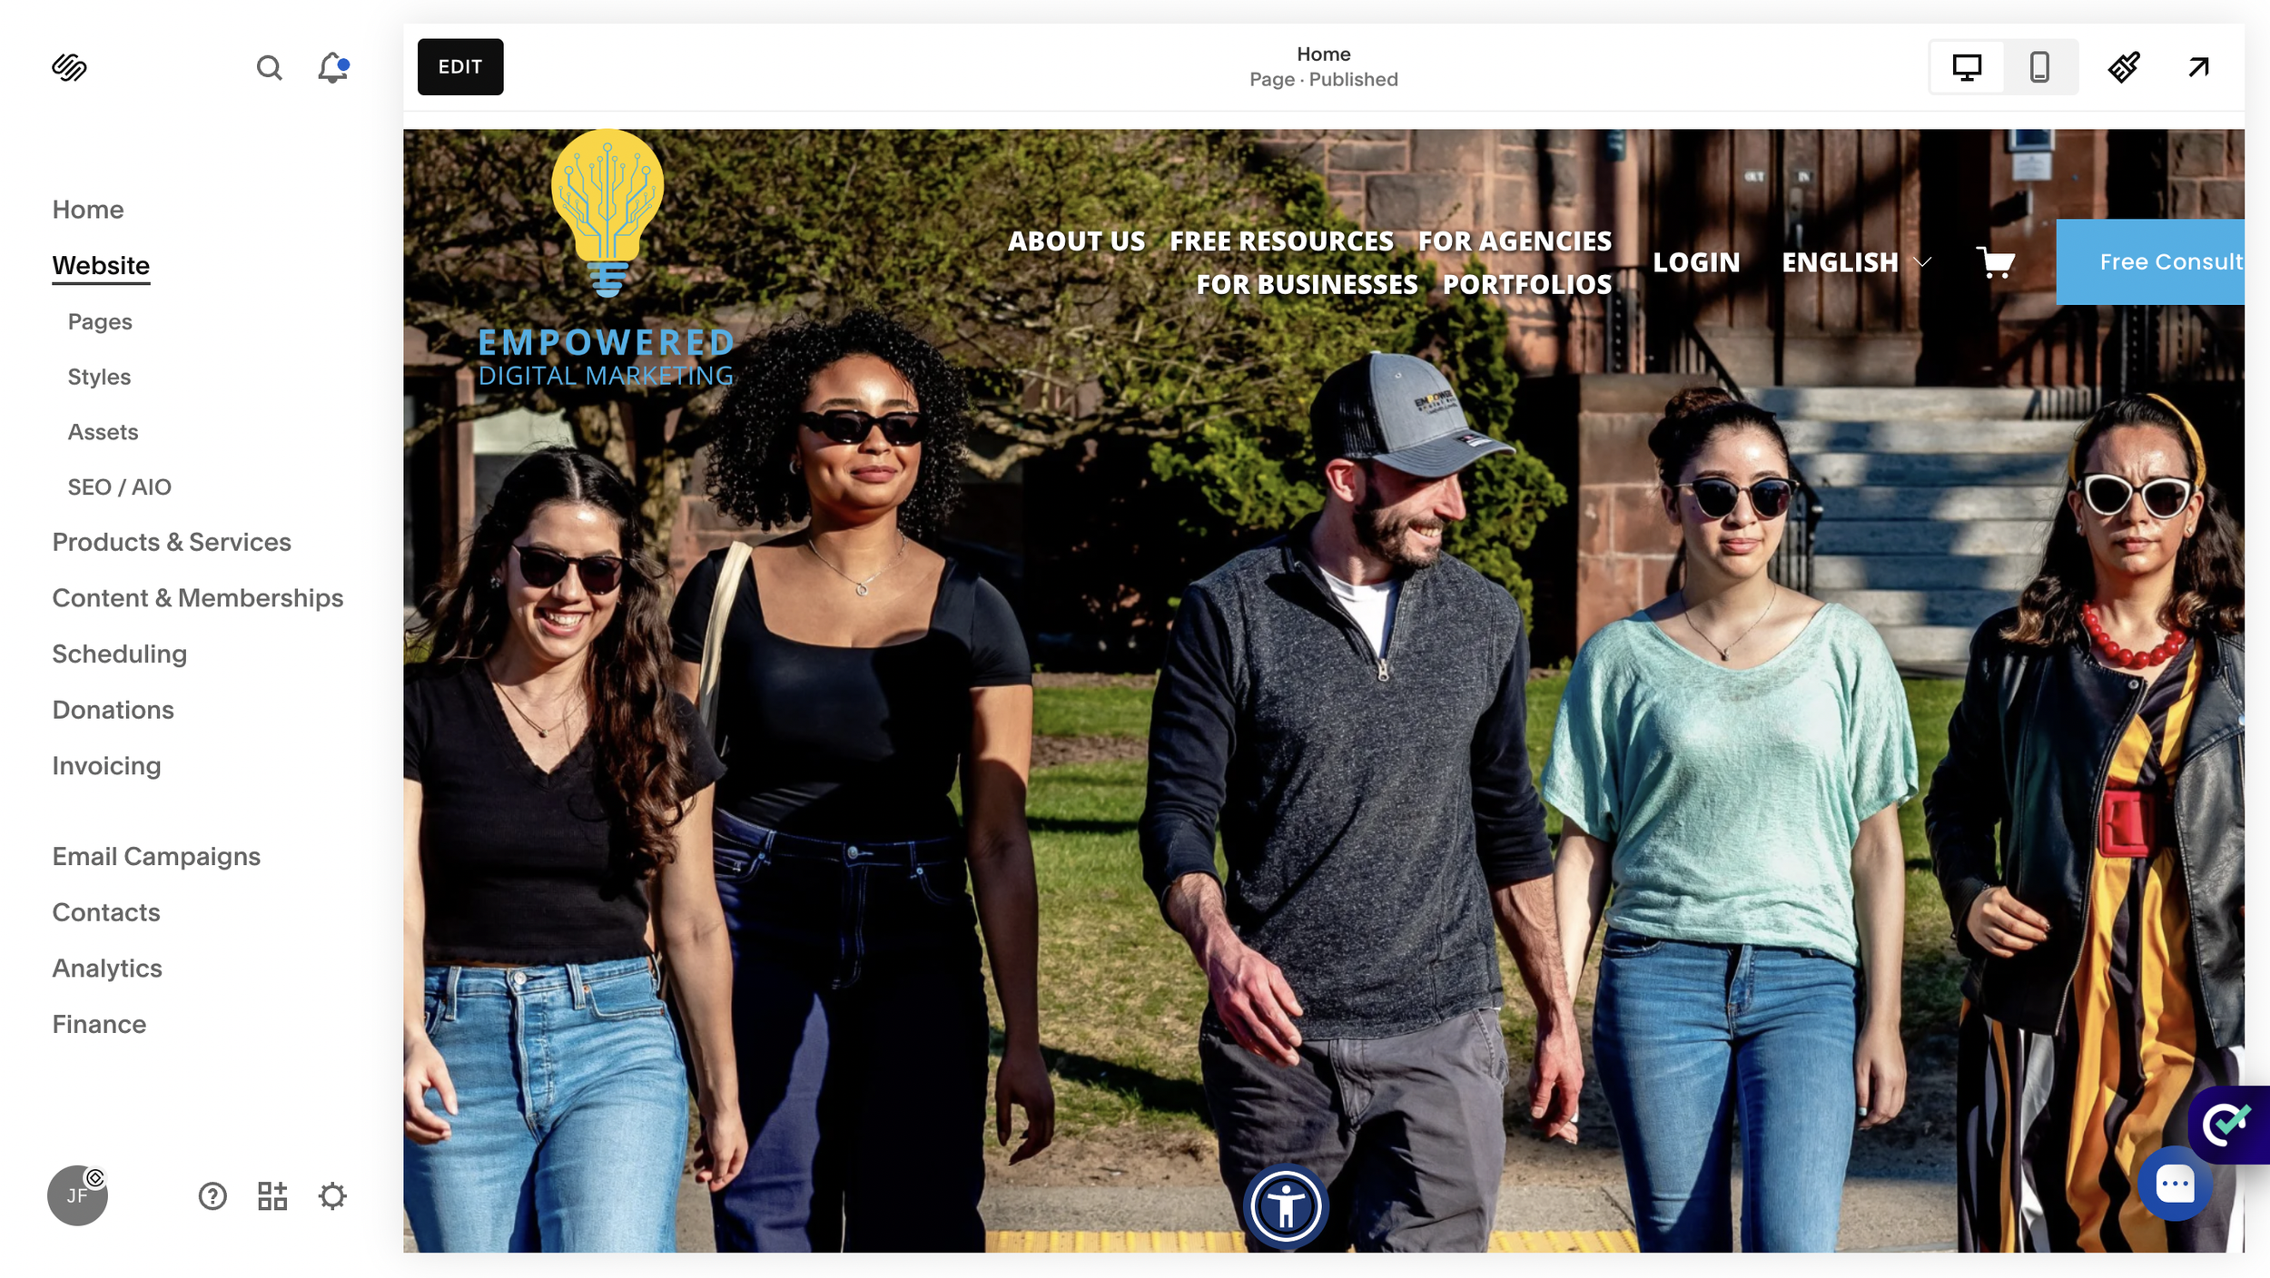
Task: Open the accessibility widget icon
Action: [x=1286, y=1206]
